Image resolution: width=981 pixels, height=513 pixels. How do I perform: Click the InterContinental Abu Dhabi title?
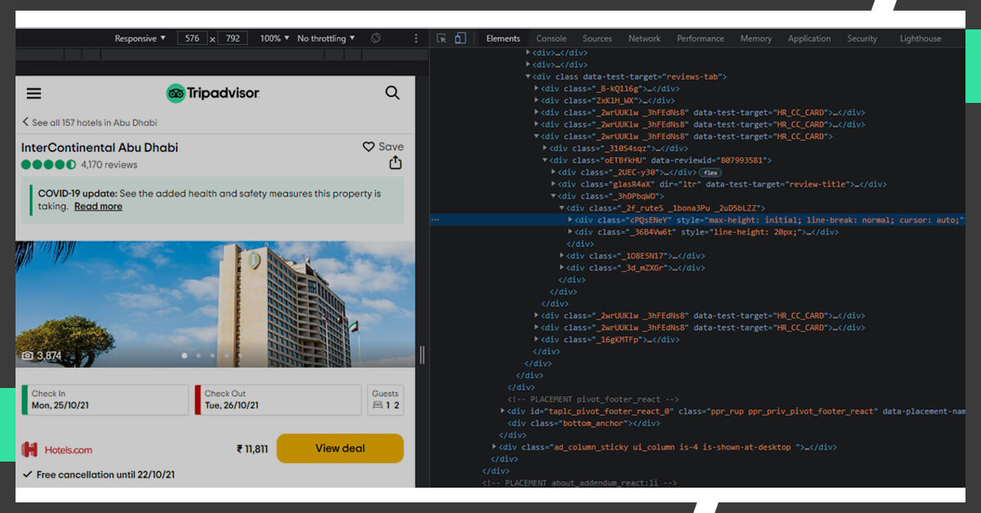click(100, 148)
